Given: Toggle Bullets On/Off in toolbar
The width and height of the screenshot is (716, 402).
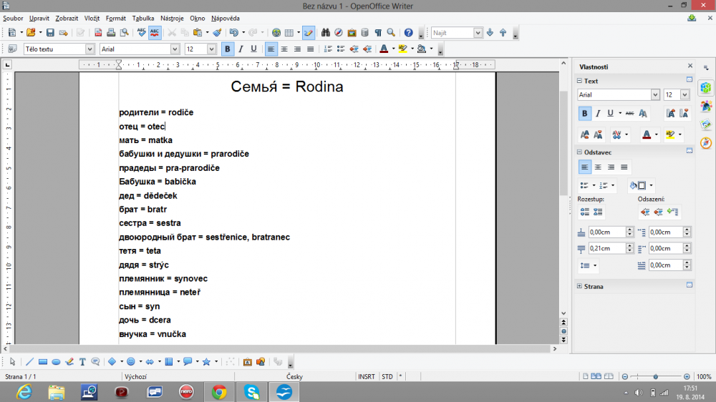Looking at the screenshot, I should pyautogui.click(x=341, y=49).
